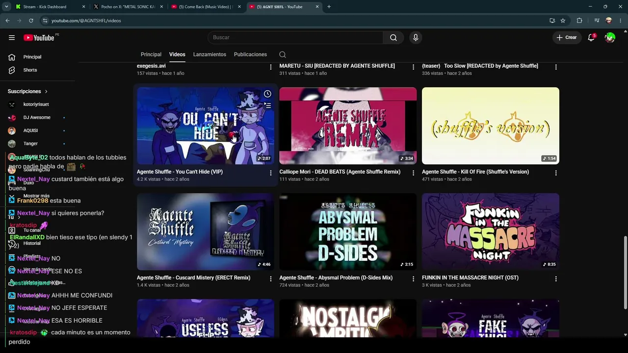This screenshot has height=353, width=628.
Task: Bookmark this page with the star icon
Action: pos(563,21)
